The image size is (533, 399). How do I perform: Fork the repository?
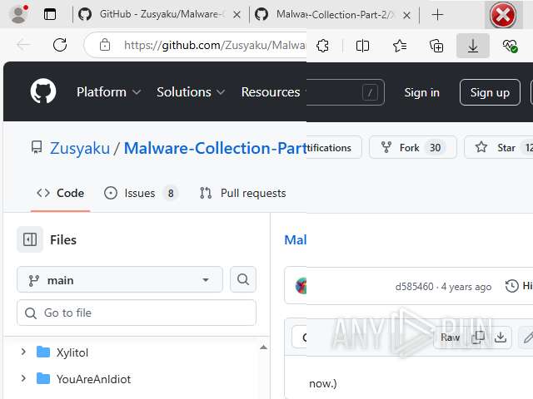click(x=413, y=148)
